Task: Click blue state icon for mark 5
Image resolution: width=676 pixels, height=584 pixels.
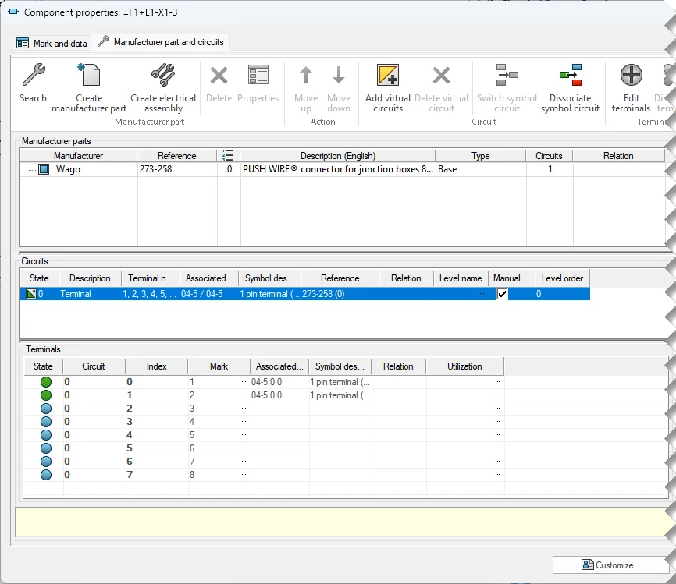Action: [46, 435]
